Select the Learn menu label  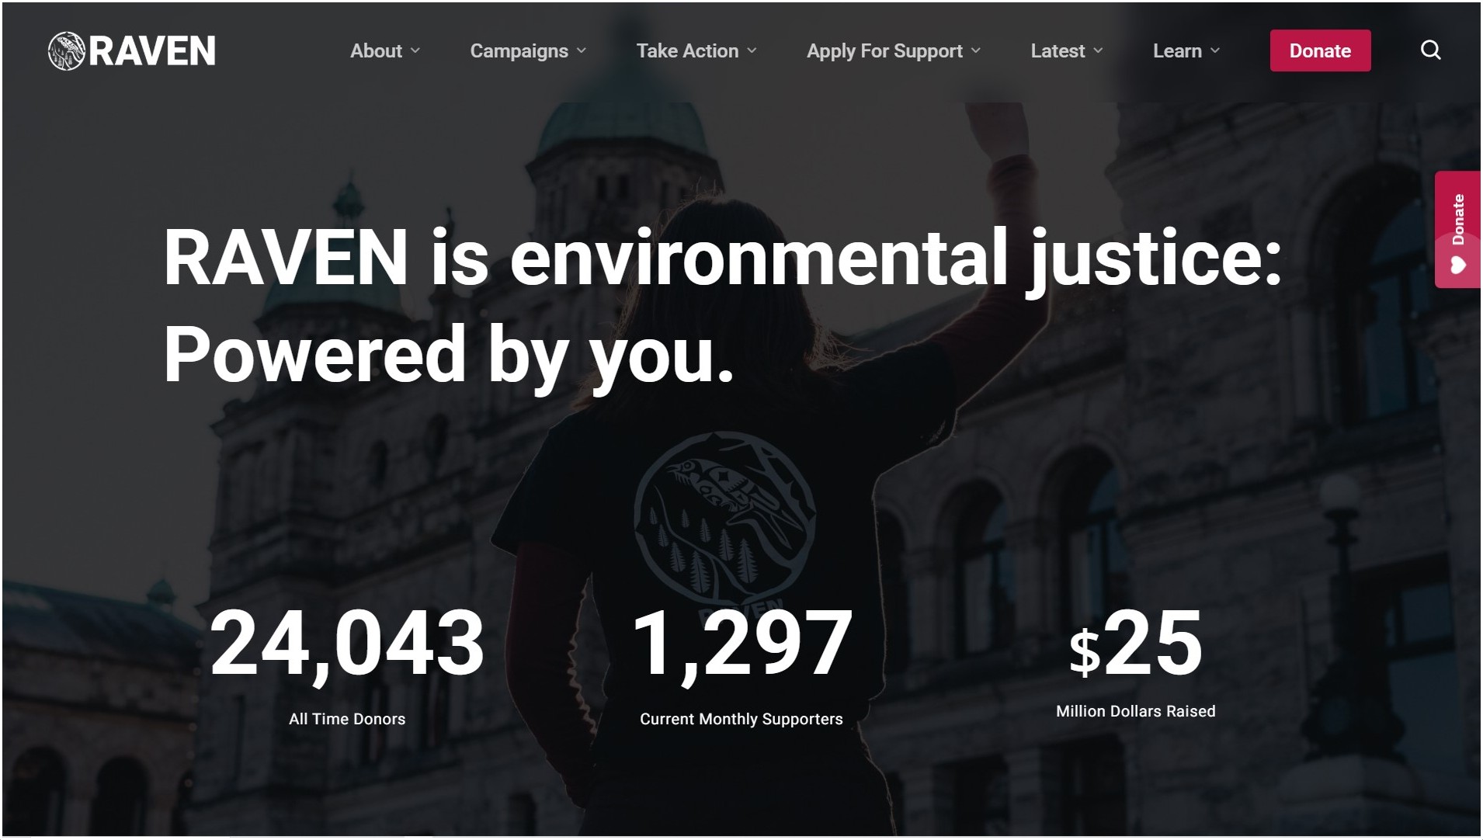(x=1177, y=51)
